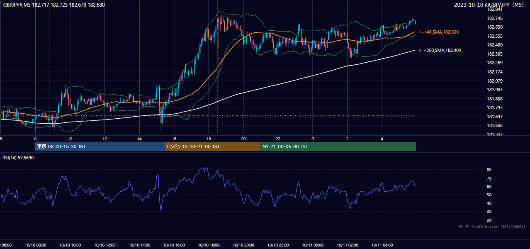Select the 40 SMA label 182.600
Screen dimensions: 530x249
click(x=439, y=32)
